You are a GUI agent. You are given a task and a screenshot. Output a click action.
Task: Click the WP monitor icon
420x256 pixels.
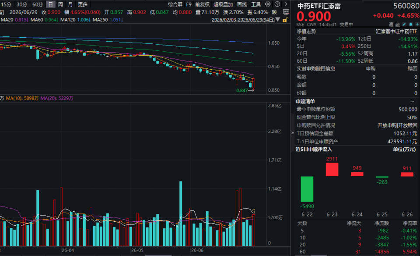click(286, 12)
